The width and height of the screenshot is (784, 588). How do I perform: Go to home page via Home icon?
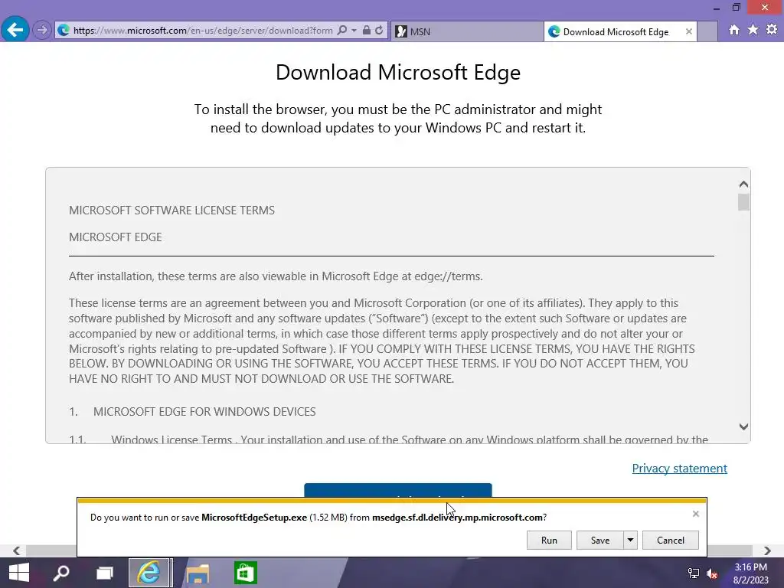[x=734, y=30]
